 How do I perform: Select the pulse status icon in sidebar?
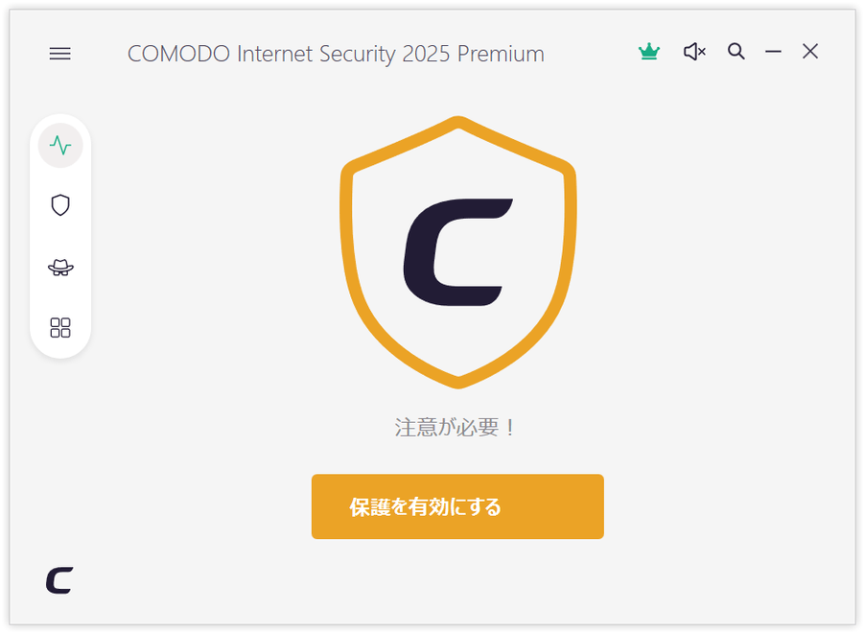tap(60, 145)
